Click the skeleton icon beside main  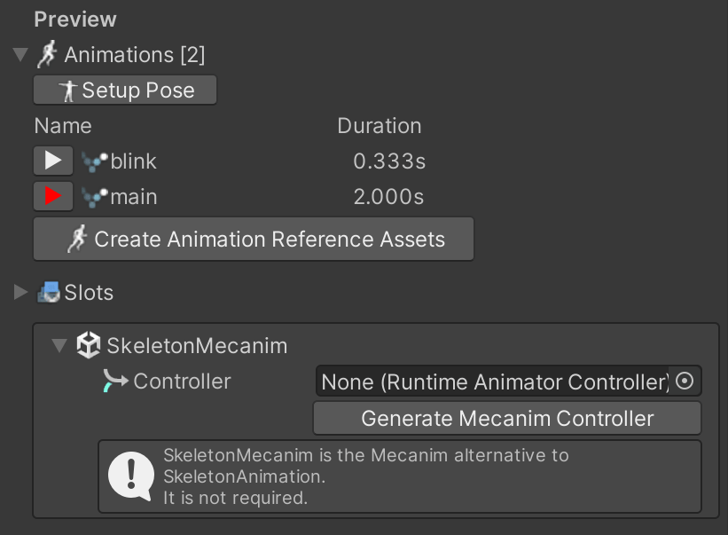click(x=95, y=197)
